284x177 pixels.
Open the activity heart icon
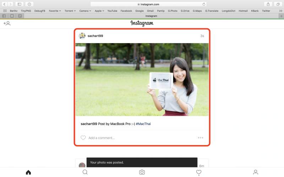(199, 172)
